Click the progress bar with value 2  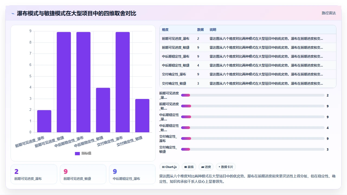pos(253,95)
